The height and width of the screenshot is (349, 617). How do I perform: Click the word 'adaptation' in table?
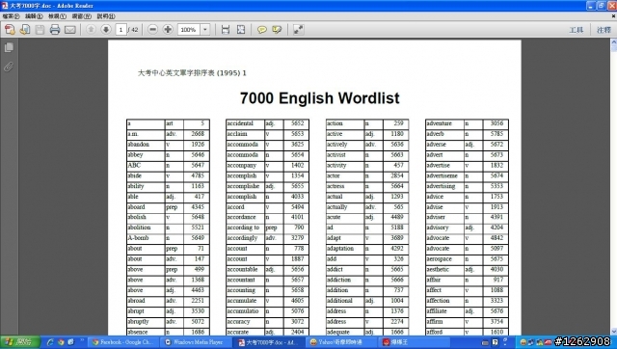340,249
